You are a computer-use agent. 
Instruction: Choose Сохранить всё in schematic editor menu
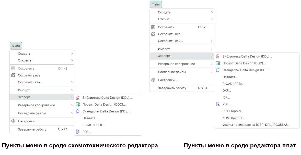42,75
